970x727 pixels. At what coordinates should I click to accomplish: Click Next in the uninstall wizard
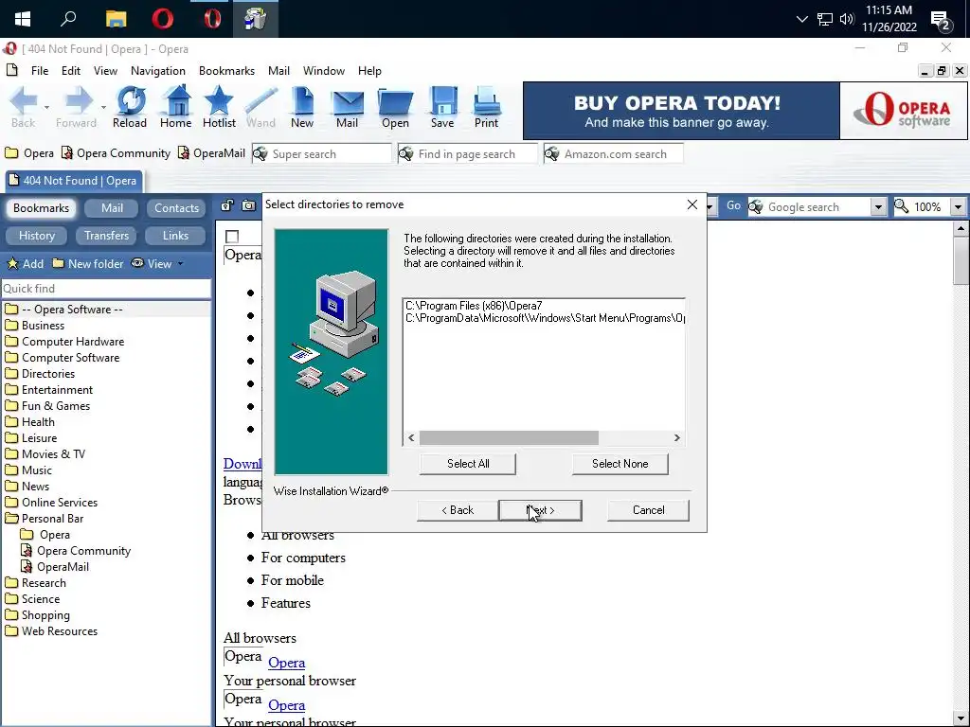click(540, 510)
